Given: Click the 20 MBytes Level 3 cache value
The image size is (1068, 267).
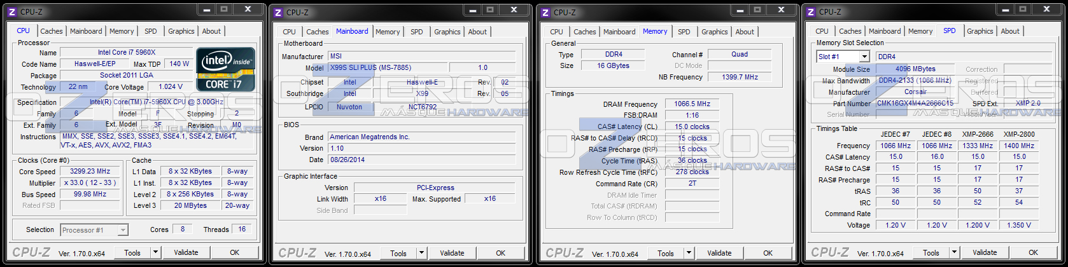Looking at the screenshot, I should 190,205.
